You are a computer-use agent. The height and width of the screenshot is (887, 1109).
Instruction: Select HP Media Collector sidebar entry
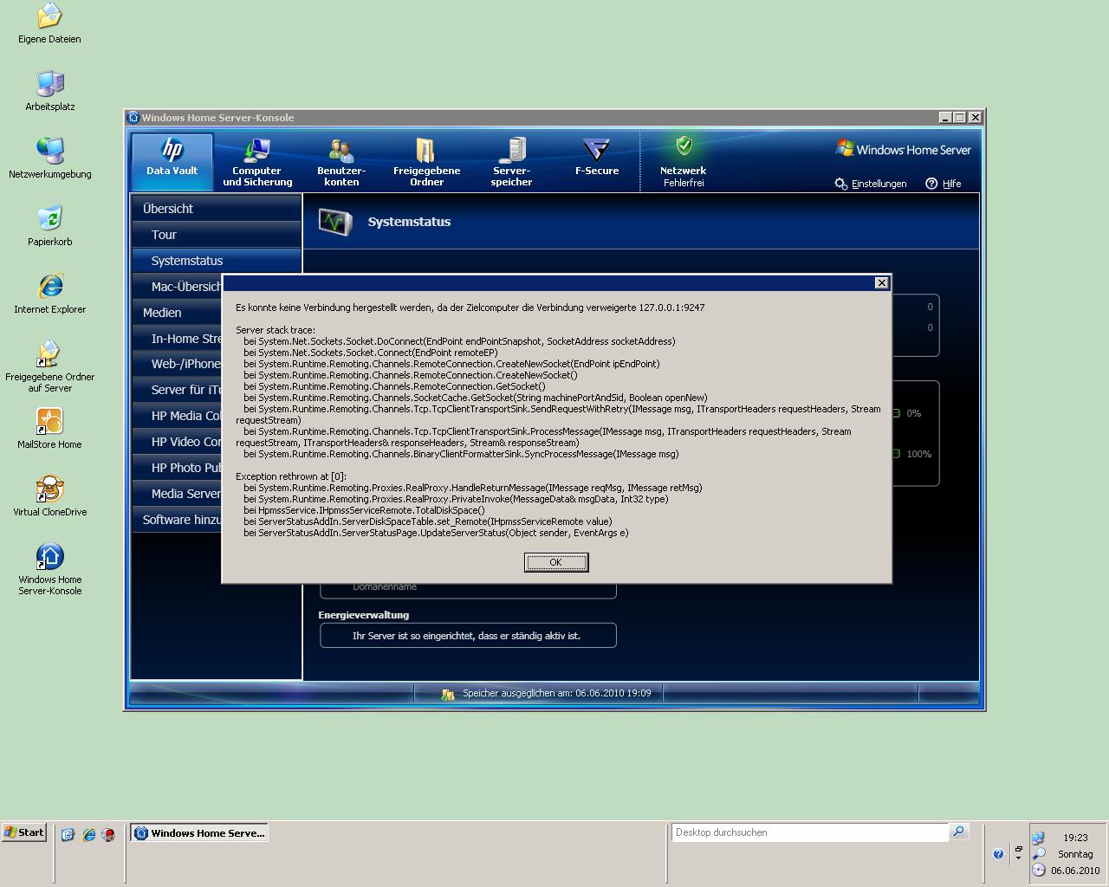pyautogui.click(x=177, y=416)
